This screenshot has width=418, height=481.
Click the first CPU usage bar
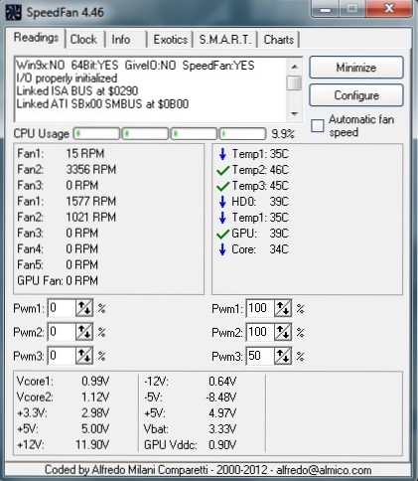pos(96,134)
